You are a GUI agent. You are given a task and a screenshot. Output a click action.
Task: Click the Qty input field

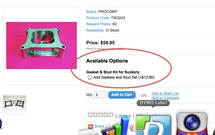tap(100, 94)
